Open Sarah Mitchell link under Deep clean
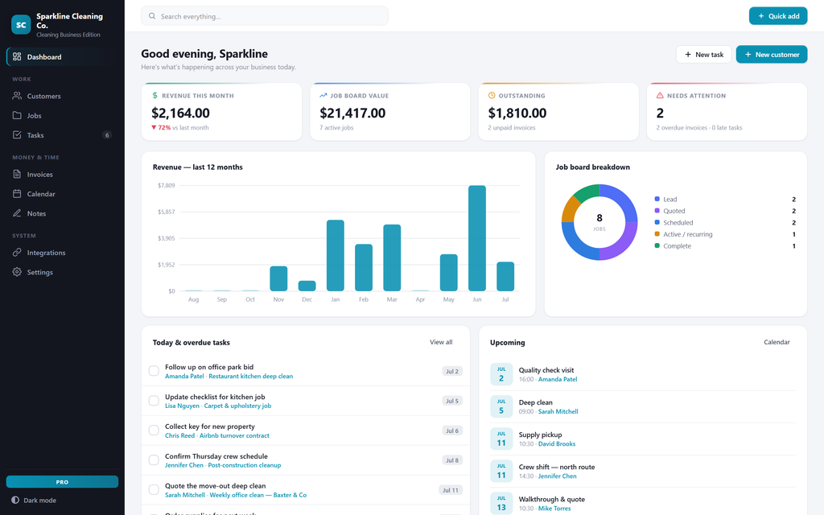824x515 pixels. click(x=558, y=411)
